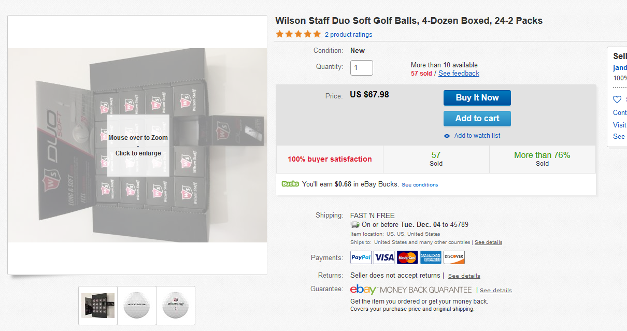This screenshot has width=627, height=331.
Task: Select the open box thumbnail image
Action: (98, 306)
